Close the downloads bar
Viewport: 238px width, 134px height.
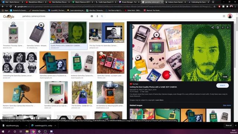pyautogui.click(x=235, y=125)
